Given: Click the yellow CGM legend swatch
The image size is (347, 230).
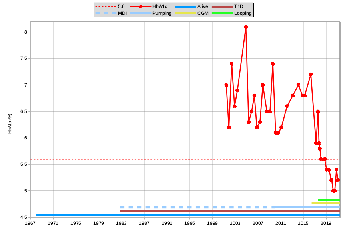Looking at the screenshot, I should point(185,13).
